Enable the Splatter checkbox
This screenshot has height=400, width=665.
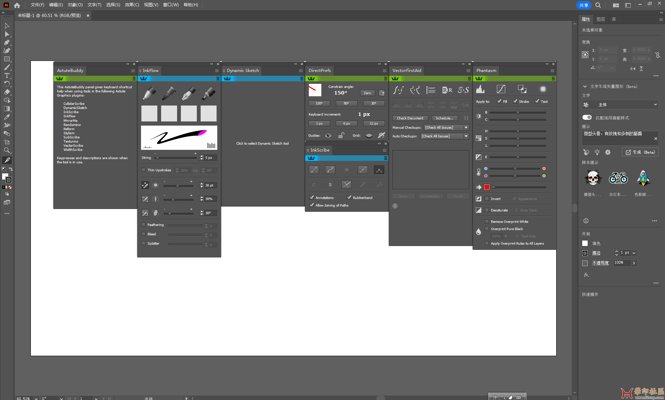143,243
